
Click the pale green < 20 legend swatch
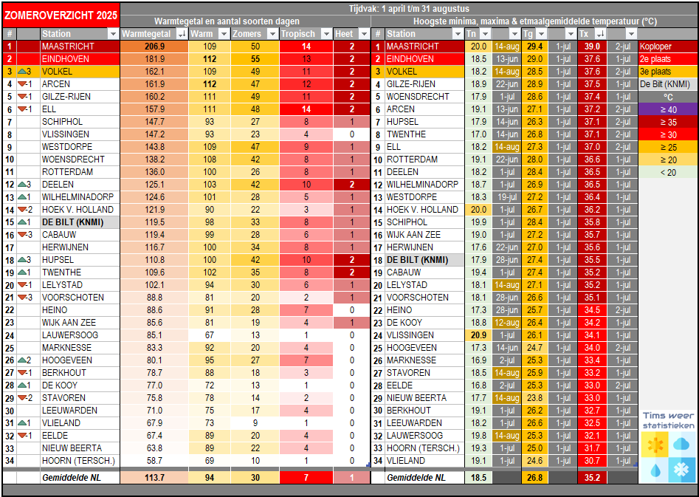(x=668, y=172)
